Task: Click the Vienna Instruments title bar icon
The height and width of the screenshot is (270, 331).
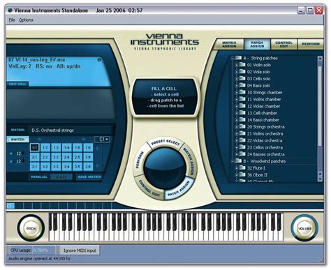Action: [10, 10]
